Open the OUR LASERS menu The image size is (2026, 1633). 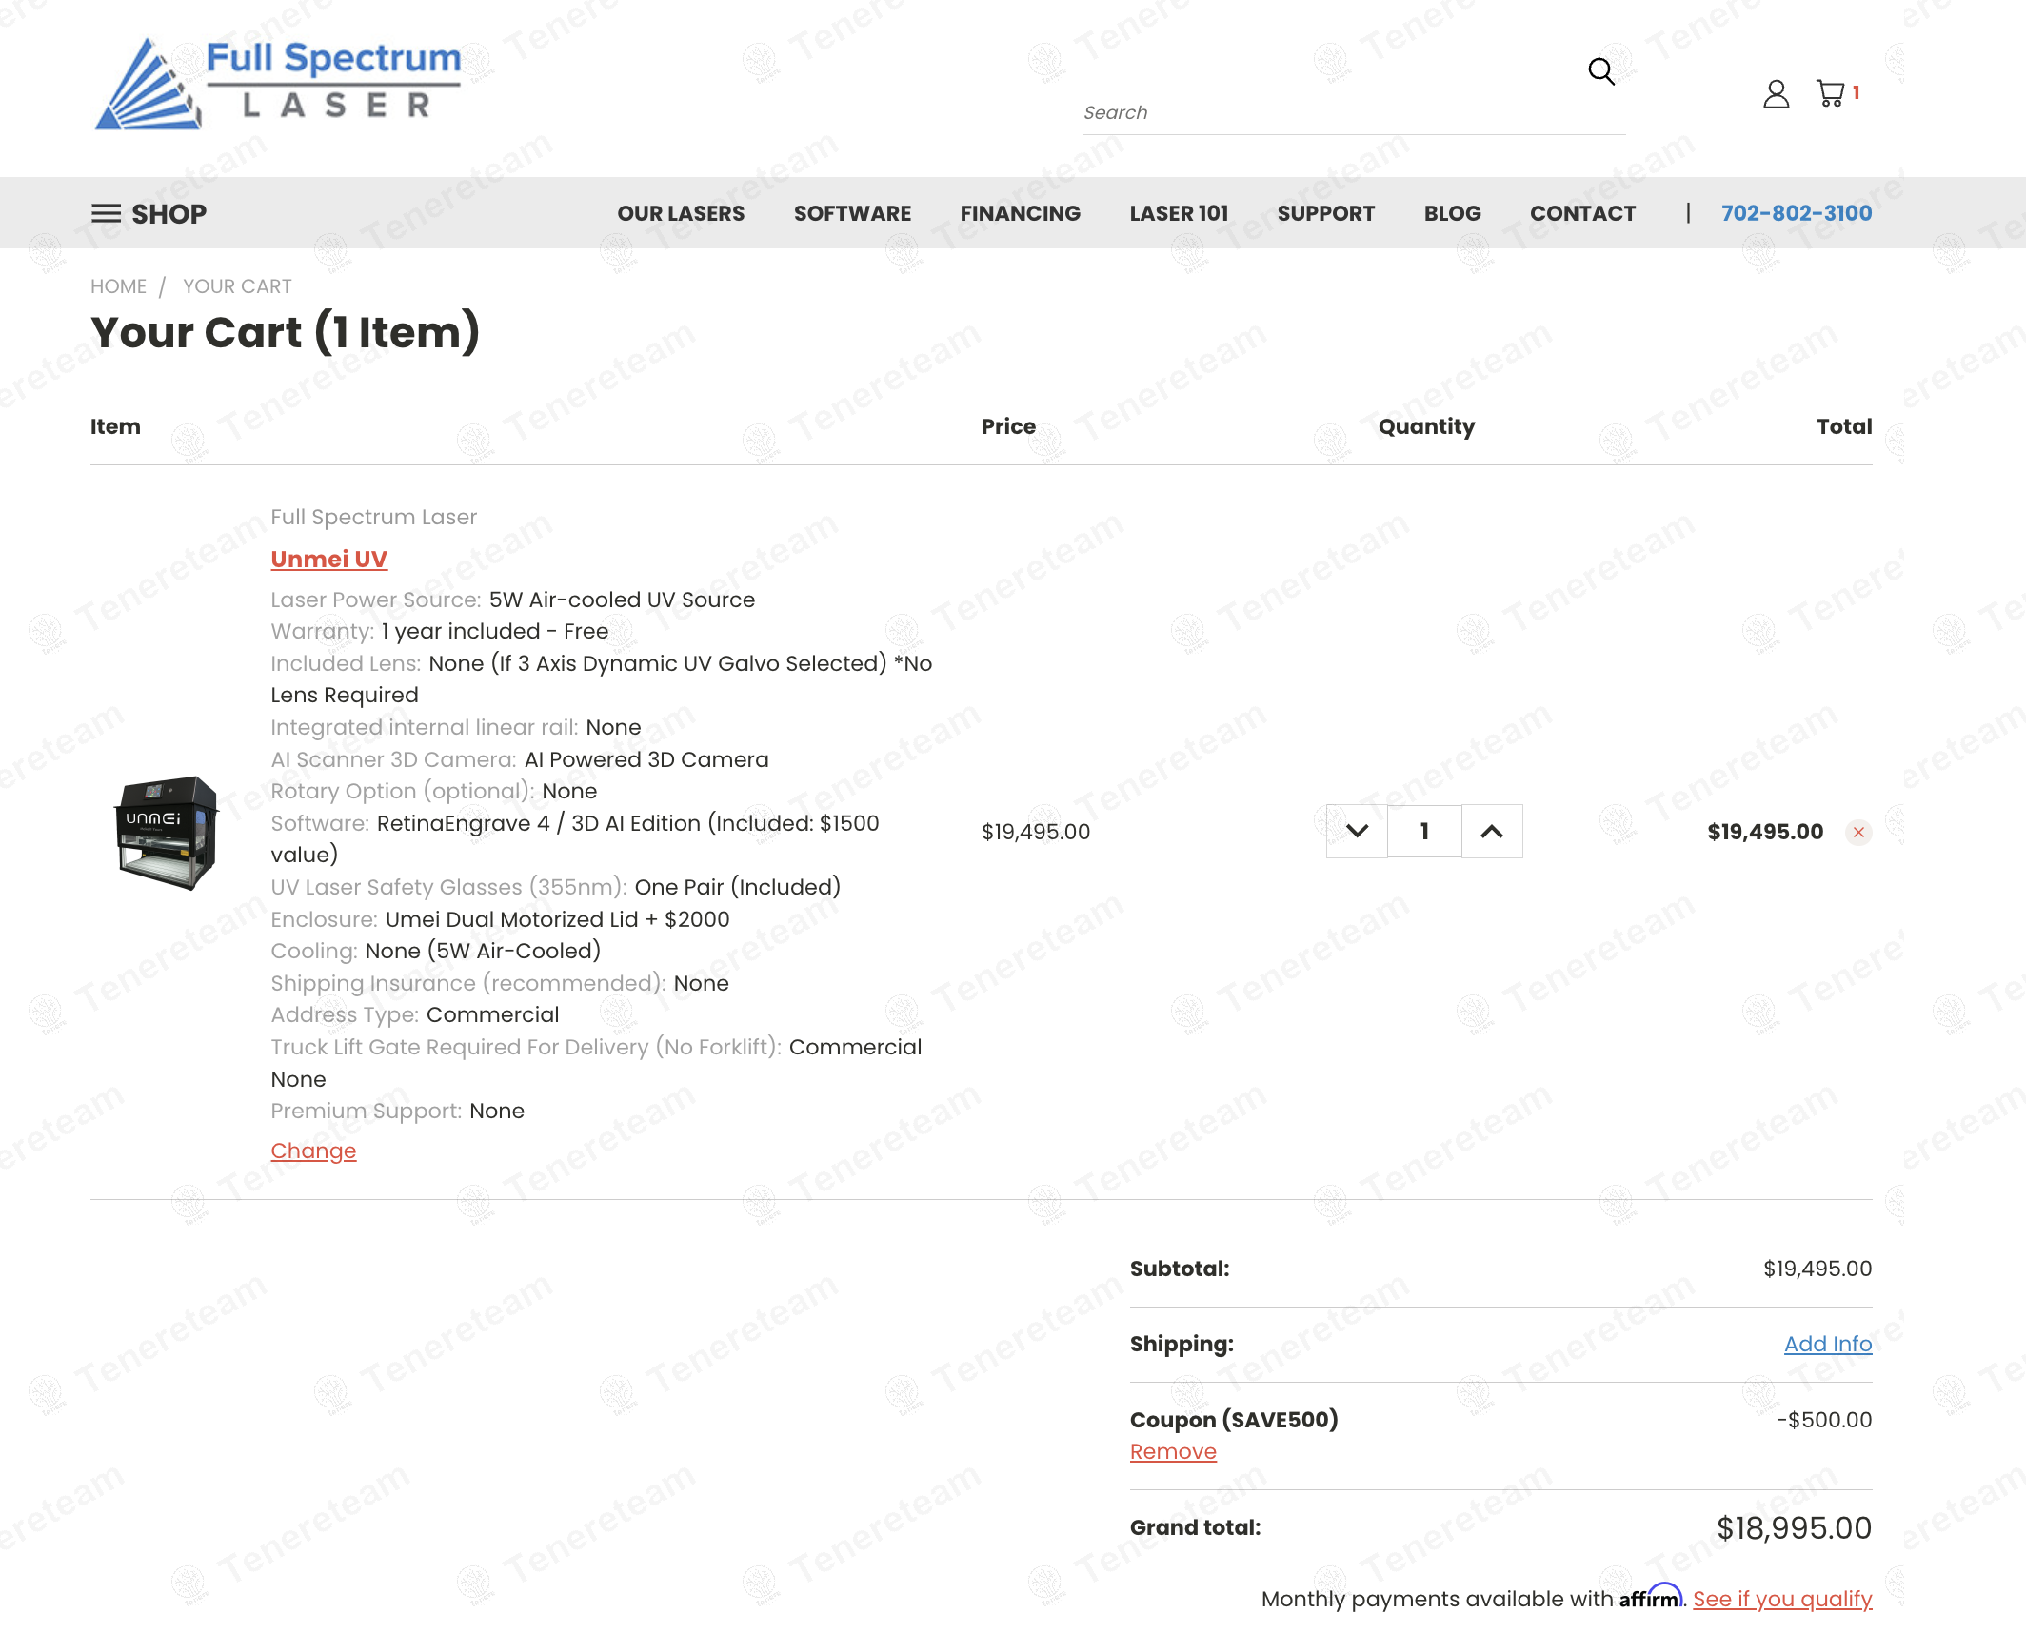[681, 213]
